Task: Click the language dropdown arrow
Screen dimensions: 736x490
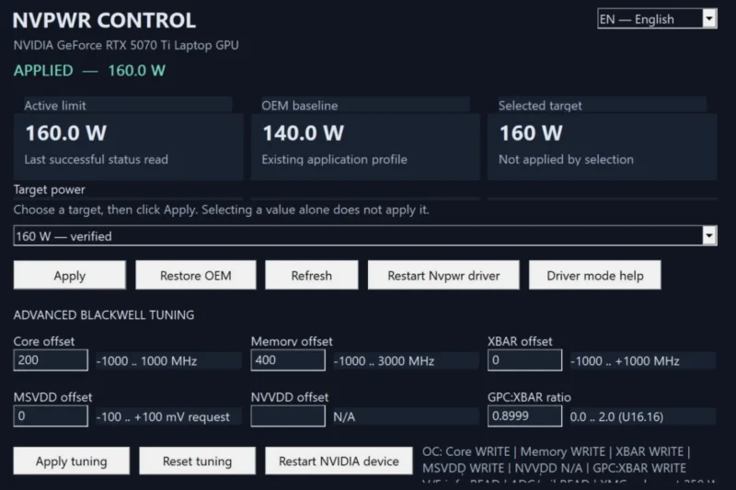Action: point(709,18)
